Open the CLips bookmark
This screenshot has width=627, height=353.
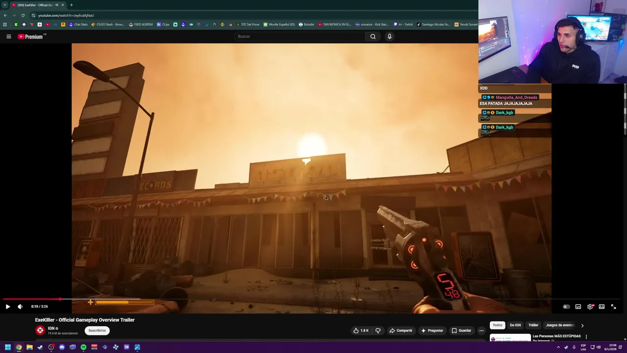click(x=163, y=25)
